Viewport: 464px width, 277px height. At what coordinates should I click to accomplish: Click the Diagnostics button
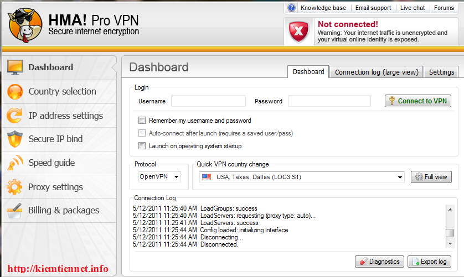[379, 262]
